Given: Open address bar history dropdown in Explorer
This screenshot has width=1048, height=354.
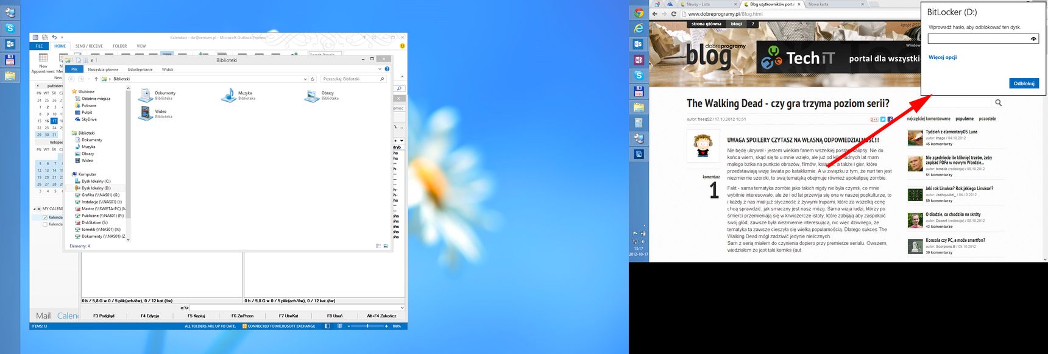Looking at the screenshot, I should point(305,79).
